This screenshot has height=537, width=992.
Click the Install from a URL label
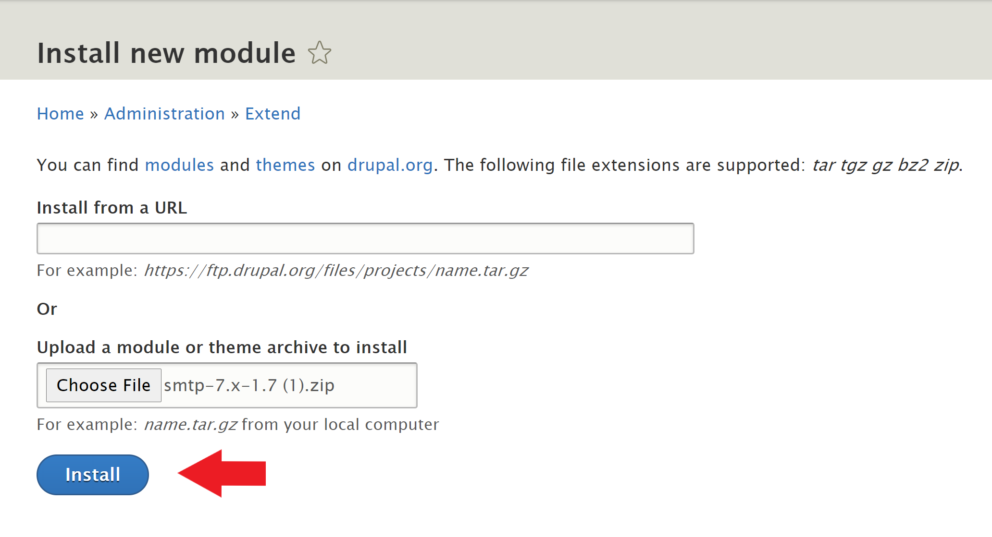112,208
